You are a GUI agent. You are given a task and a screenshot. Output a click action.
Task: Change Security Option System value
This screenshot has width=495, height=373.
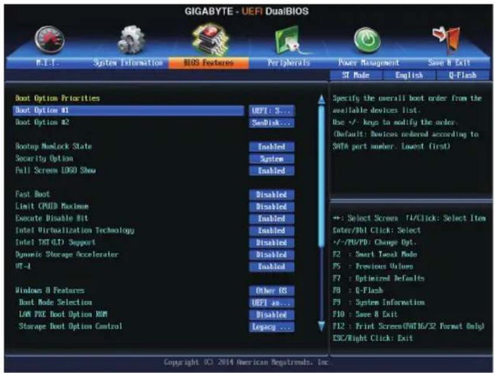tap(272, 159)
